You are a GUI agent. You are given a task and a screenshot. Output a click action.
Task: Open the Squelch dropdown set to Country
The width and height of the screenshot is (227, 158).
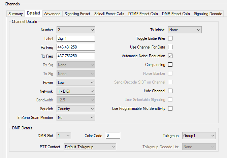click(76, 109)
